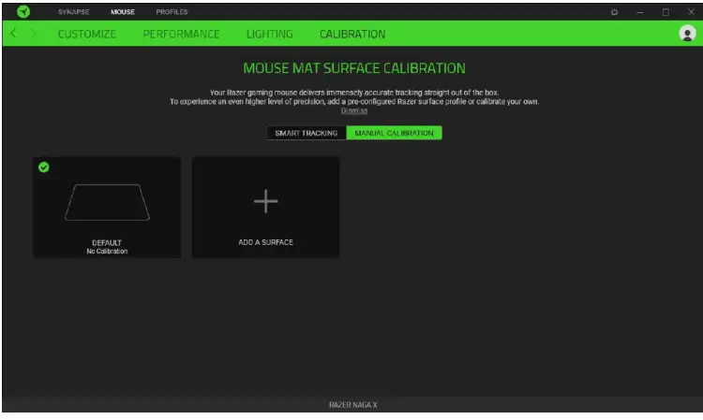Switch to the Performance tab
Image resolution: width=703 pixels, height=420 pixels.
181,34
